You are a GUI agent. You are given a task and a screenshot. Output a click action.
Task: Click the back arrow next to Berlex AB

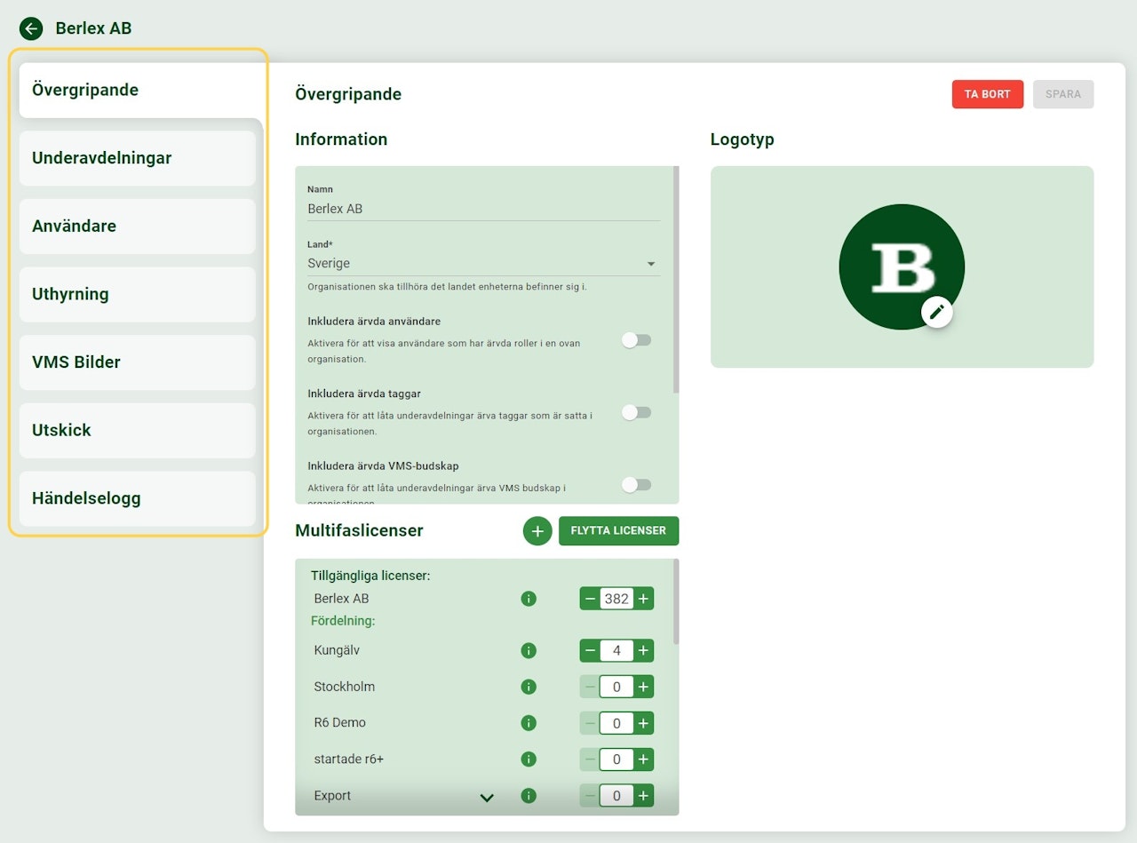[31, 28]
